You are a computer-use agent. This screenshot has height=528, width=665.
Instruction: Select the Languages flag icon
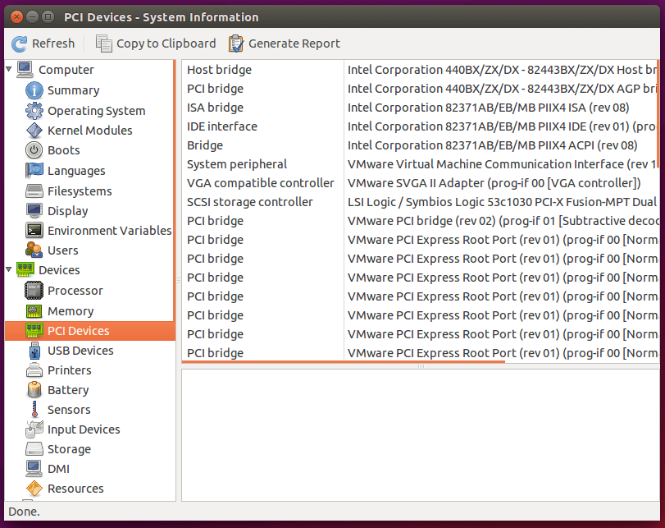(34, 170)
